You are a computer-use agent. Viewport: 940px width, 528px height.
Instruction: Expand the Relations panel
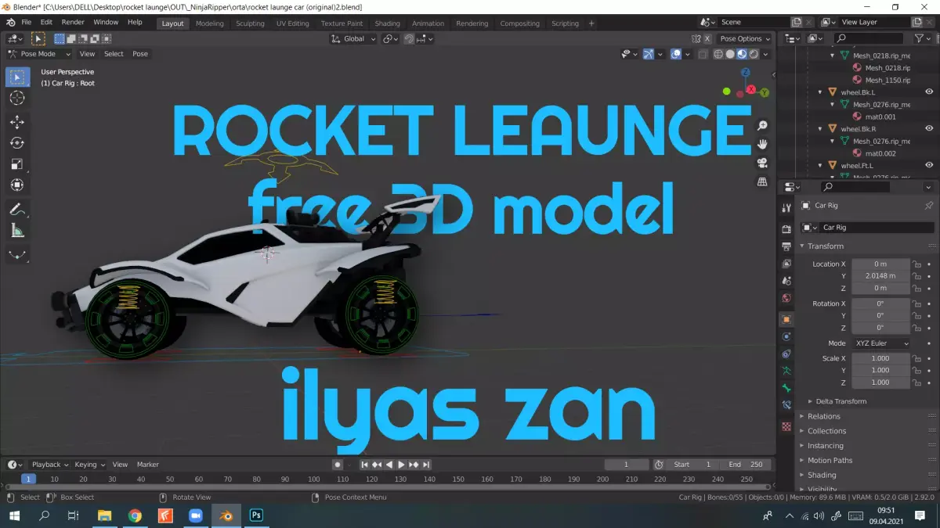point(823,416)
